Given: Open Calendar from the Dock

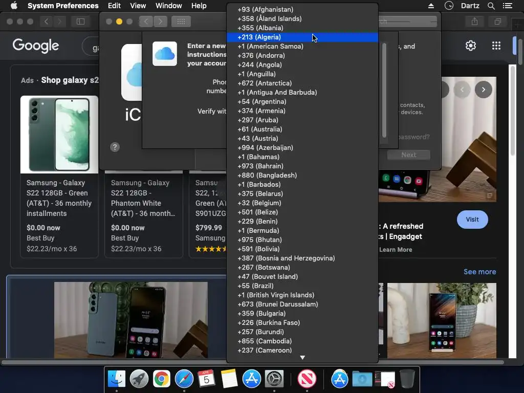Looking at the screenshot, I should coord(207,379).
